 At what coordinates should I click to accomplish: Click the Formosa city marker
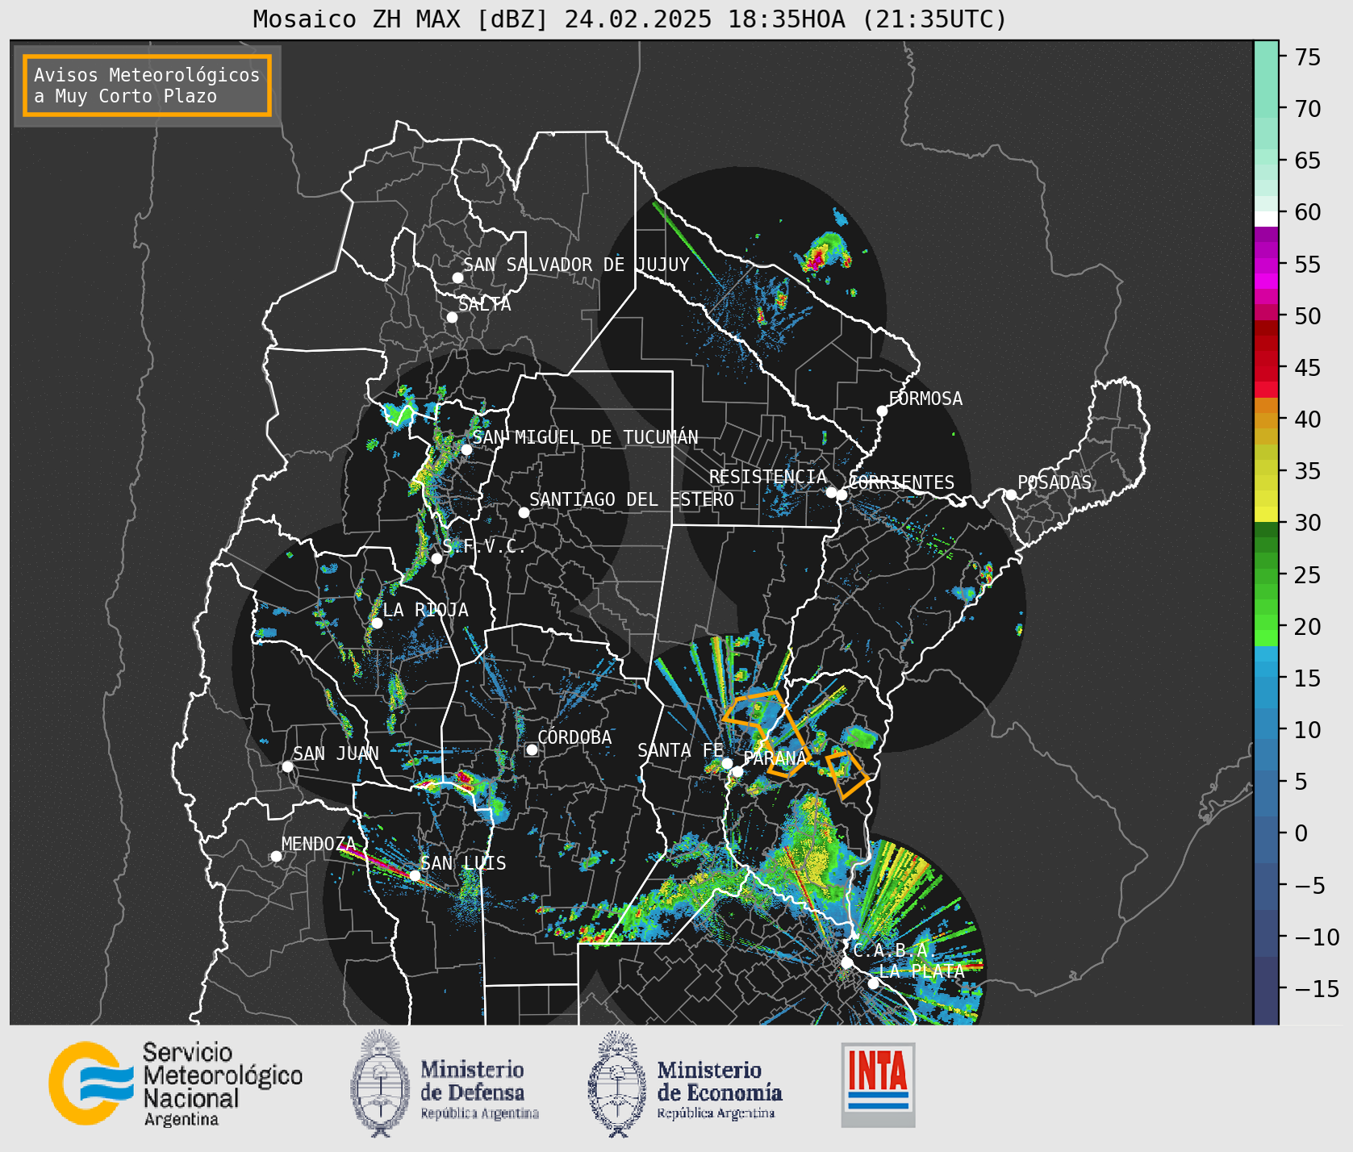[883, 411]
